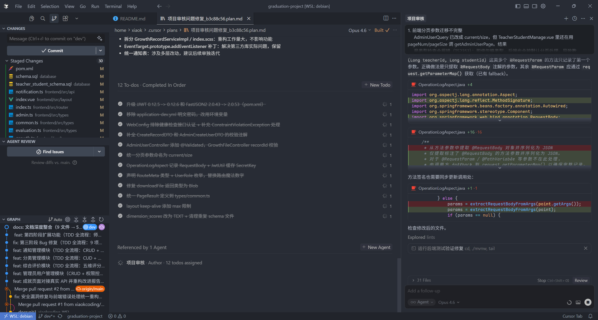Image resolution: width=598 pixels, height=320 pixels.
Task: Click the graph fetch icon
Action: coord(76,219)
